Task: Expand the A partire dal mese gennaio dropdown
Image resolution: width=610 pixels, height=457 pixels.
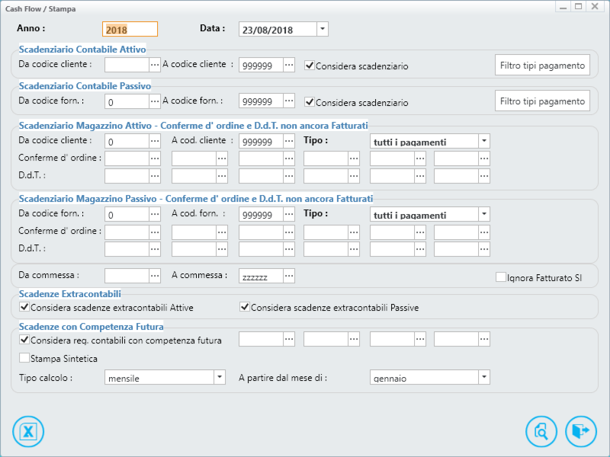Action: click(484, 377)
